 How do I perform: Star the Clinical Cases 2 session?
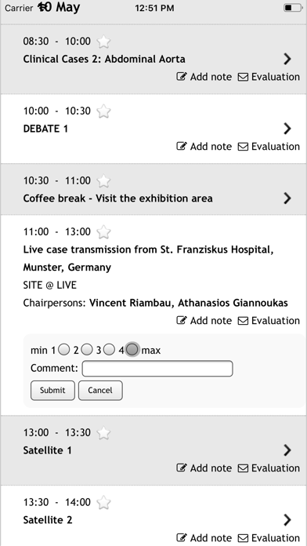point(103,42)
